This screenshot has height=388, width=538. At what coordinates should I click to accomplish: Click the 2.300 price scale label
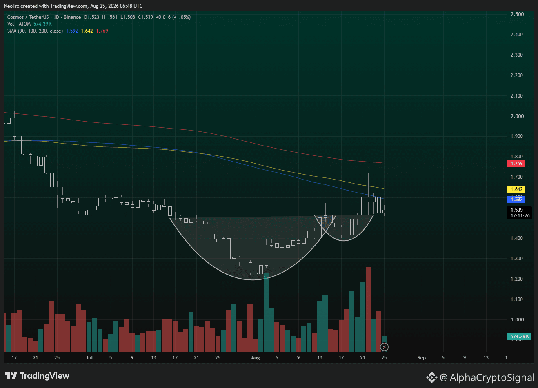tap(517, 55)
